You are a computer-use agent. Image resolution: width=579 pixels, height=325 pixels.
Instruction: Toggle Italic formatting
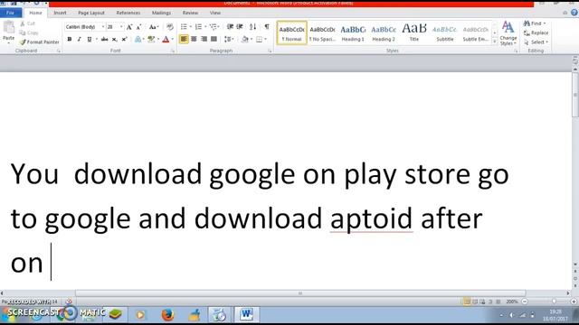coord(79,39)
